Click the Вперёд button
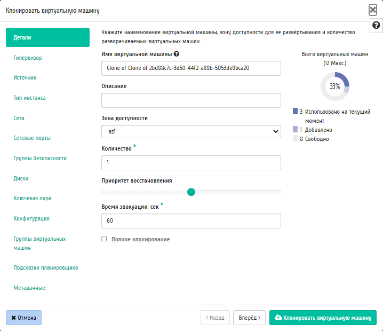Image resolution: width=383 pixels, height=331 pixels. 249,318
